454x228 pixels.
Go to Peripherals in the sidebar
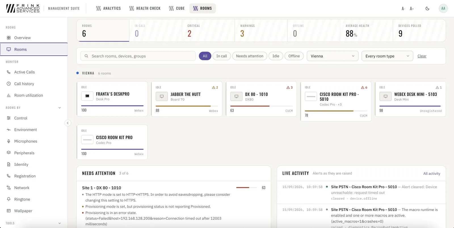click(x=34, y=153)
